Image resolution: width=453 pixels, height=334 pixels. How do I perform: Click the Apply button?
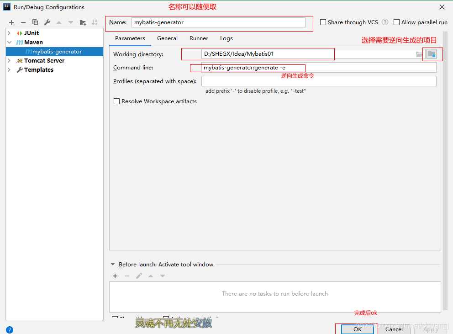(431, 329)
